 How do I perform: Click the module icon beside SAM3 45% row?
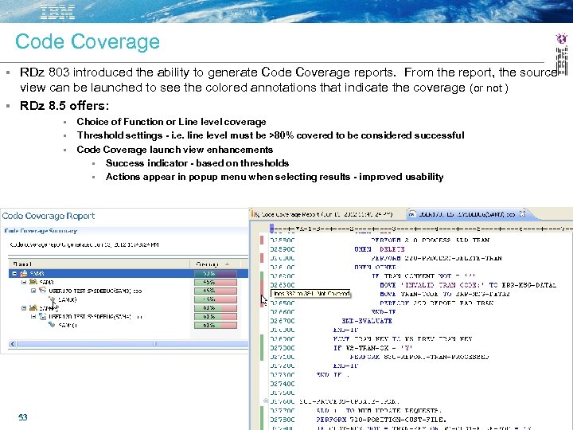pos(33,282)
